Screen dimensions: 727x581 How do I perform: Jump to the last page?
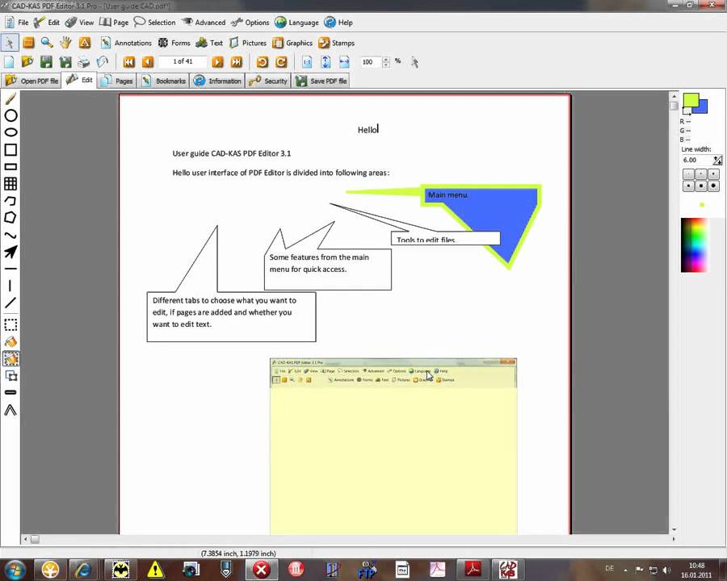click(237, 61)
